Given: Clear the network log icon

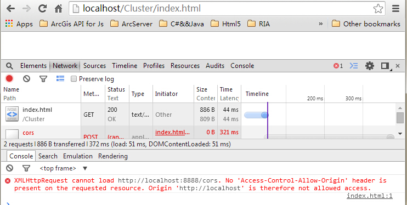Looking at the screenshot, I should pyautogui.click(x=26, y=78).
